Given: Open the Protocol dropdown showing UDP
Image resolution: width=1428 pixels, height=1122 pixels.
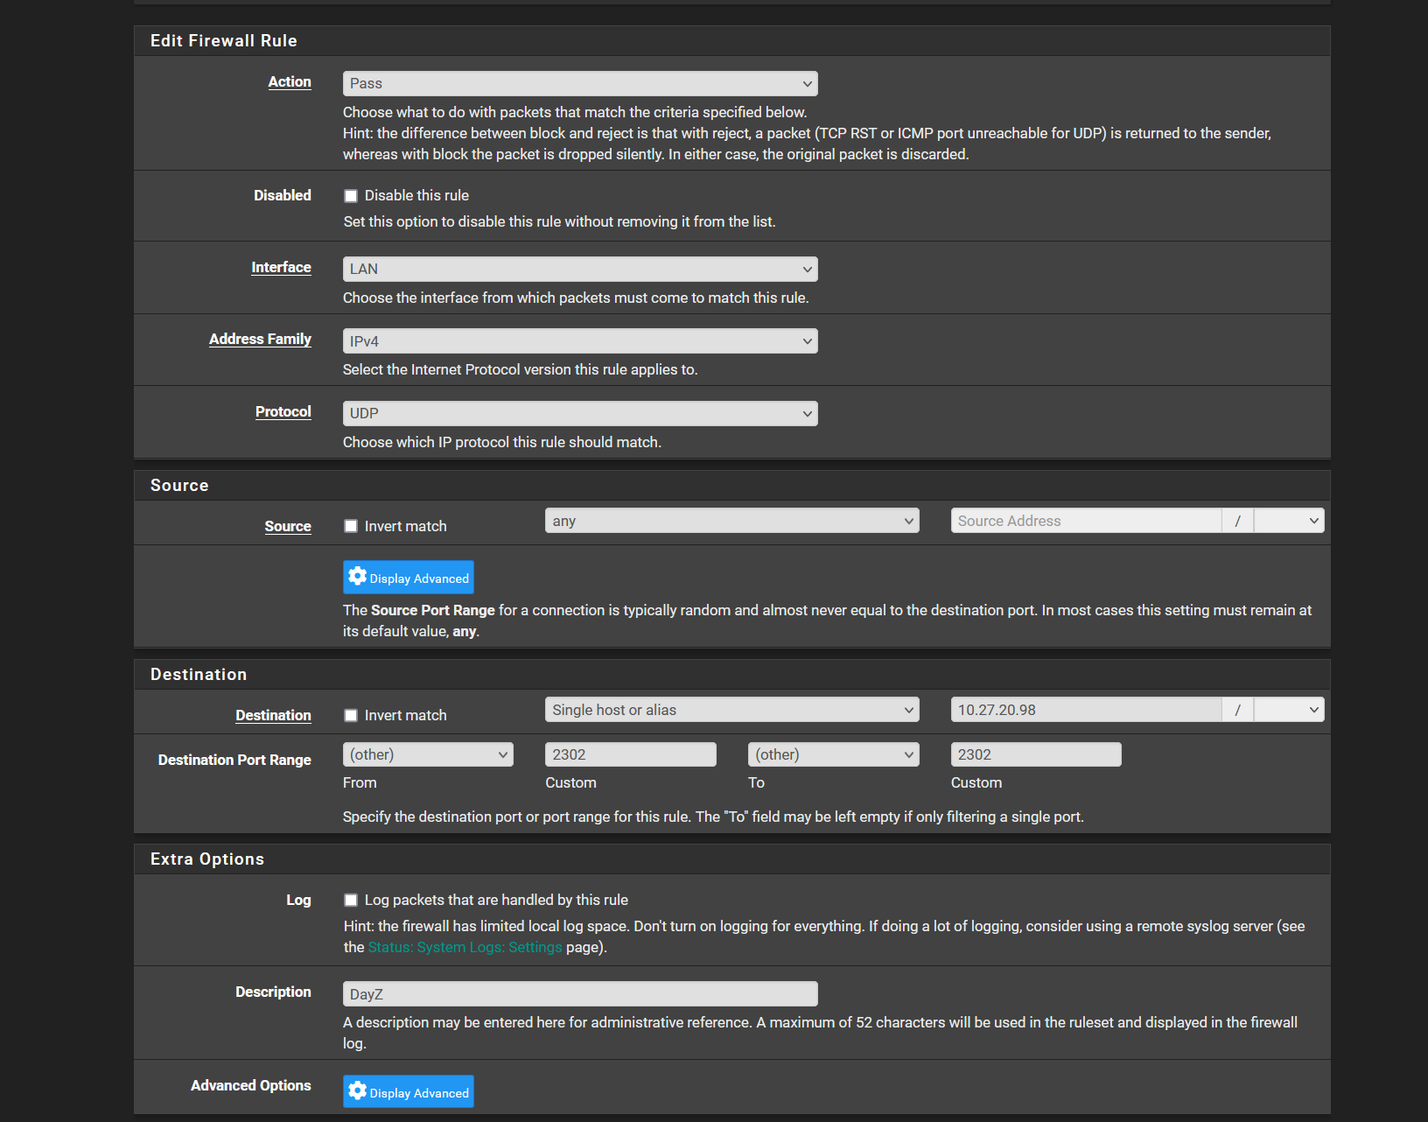Looking at the screenshot, I should point(580,413).
